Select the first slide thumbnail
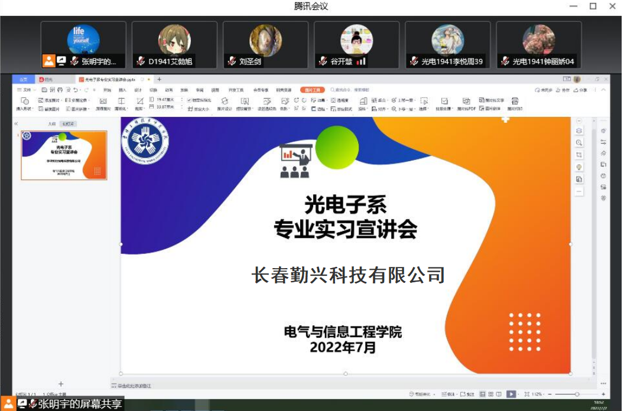The image size is (624, 411). point(64,155)
